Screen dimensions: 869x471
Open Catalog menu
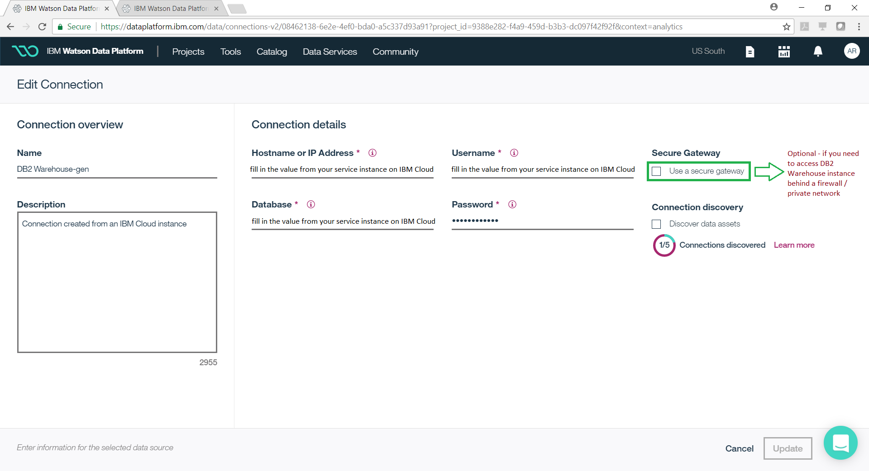click(x=272, y=52)
